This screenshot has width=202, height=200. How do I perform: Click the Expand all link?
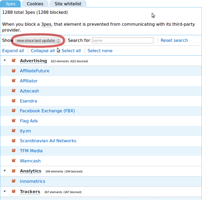(x=13, y=51)
